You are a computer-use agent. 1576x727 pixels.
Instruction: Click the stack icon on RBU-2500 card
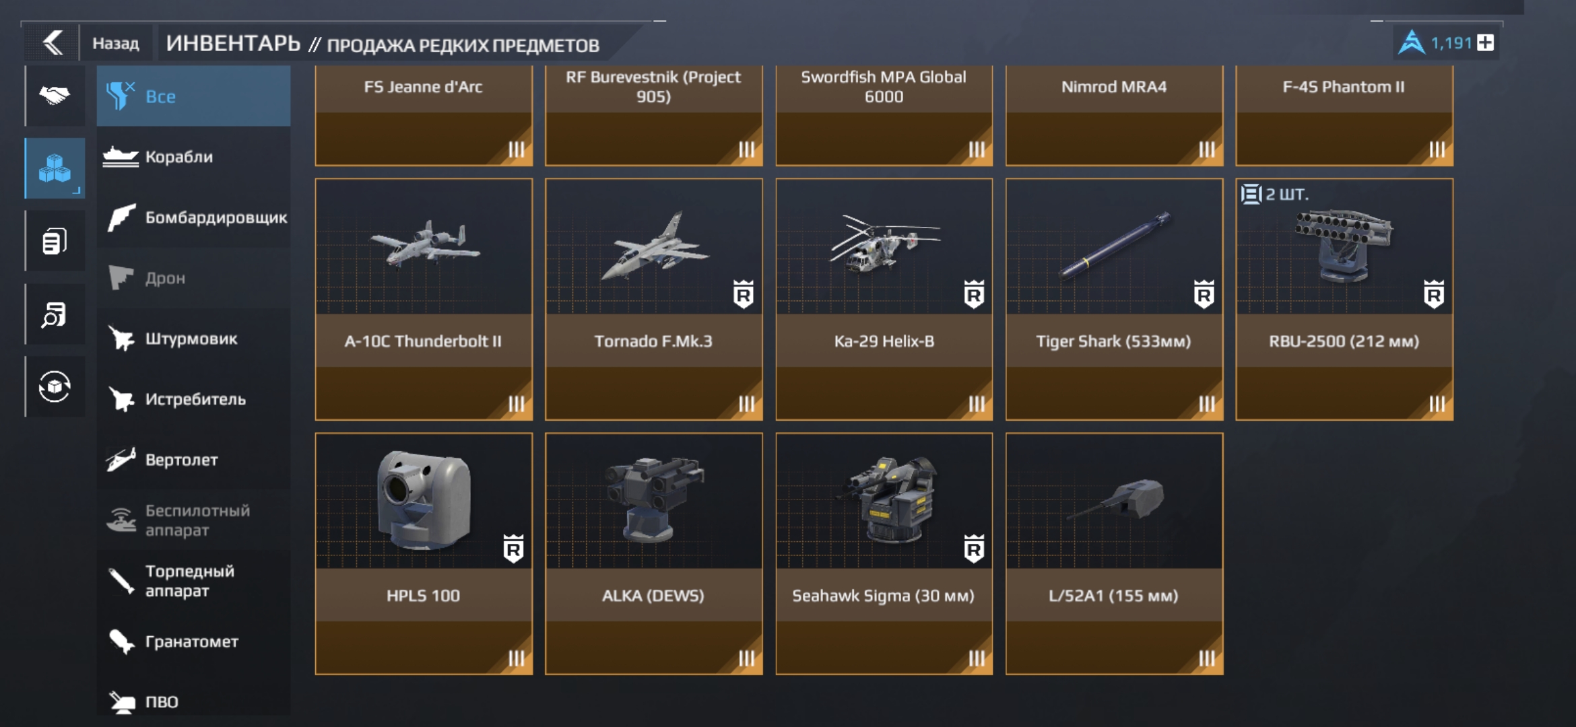click(1251, 194)
